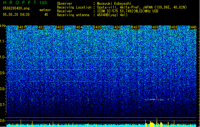Select the filename 0506280430.png
Image resolution: width=200 pixels, height=127 pixels.
16,8
